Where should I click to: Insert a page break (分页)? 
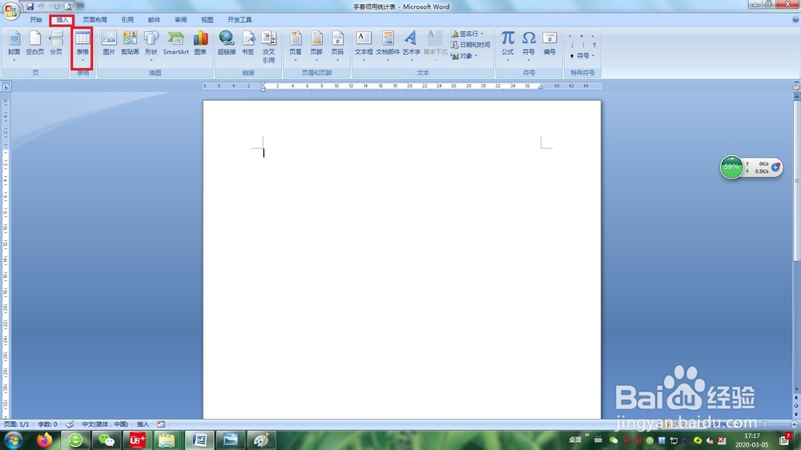pos(56,43)
